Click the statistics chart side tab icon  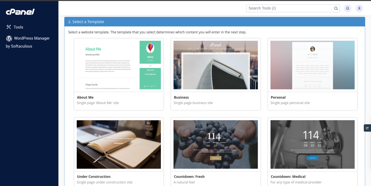point(367,128)
